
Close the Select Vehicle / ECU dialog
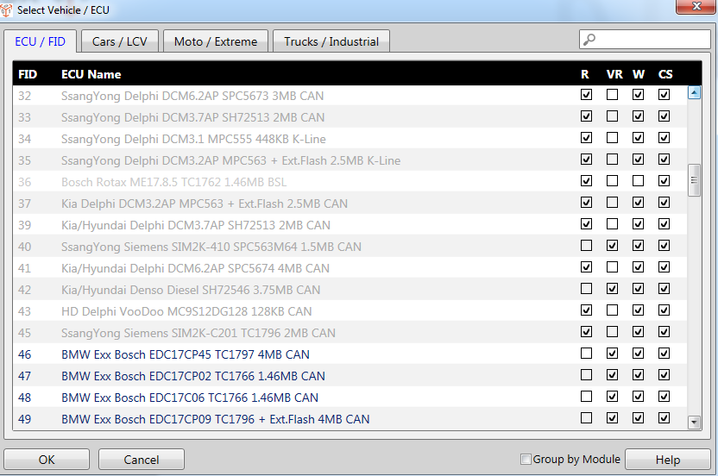(x=696, y=6)
